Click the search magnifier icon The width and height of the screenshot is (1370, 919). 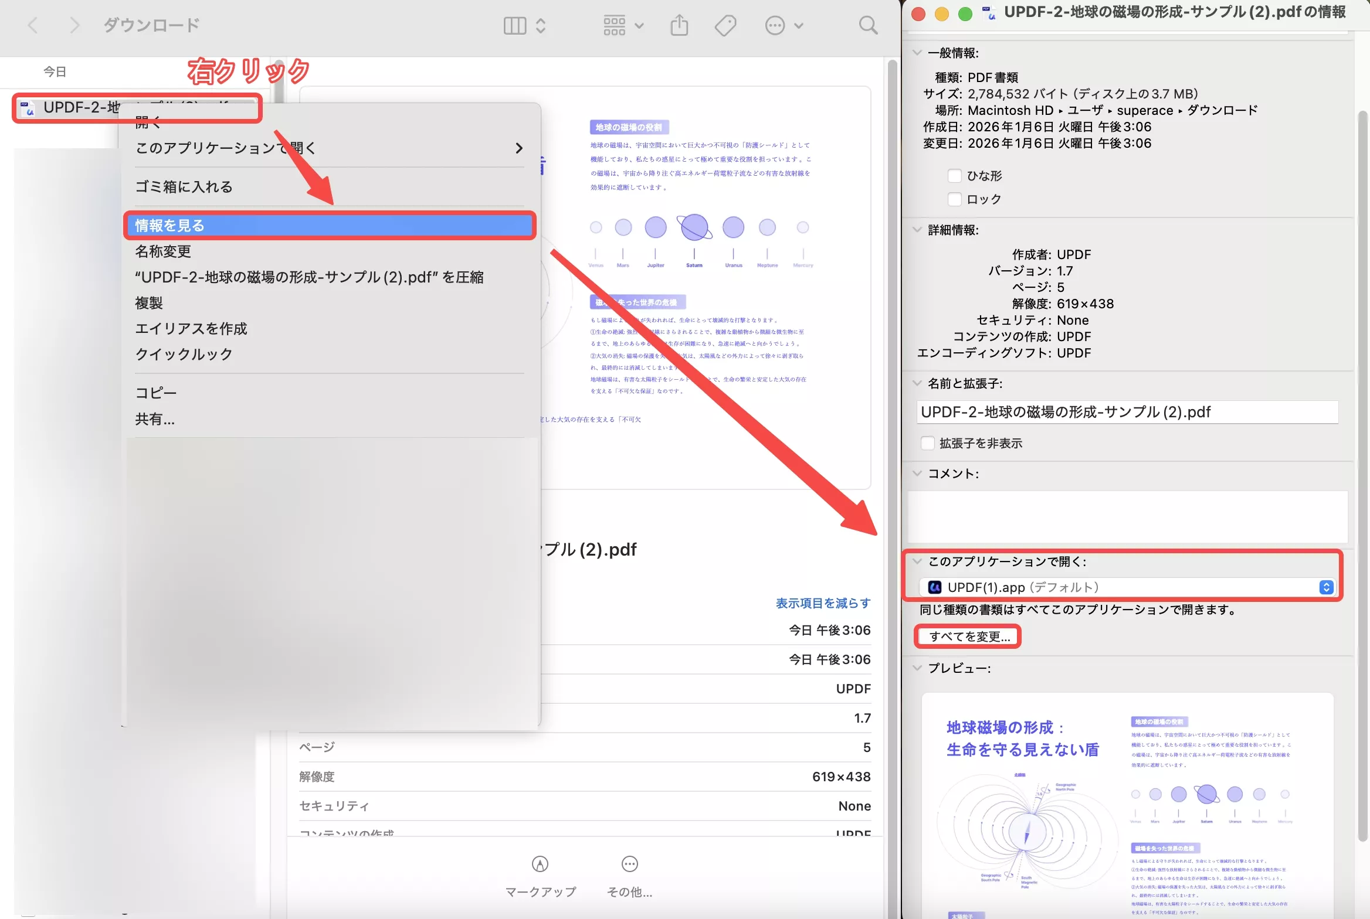[869, 25]
